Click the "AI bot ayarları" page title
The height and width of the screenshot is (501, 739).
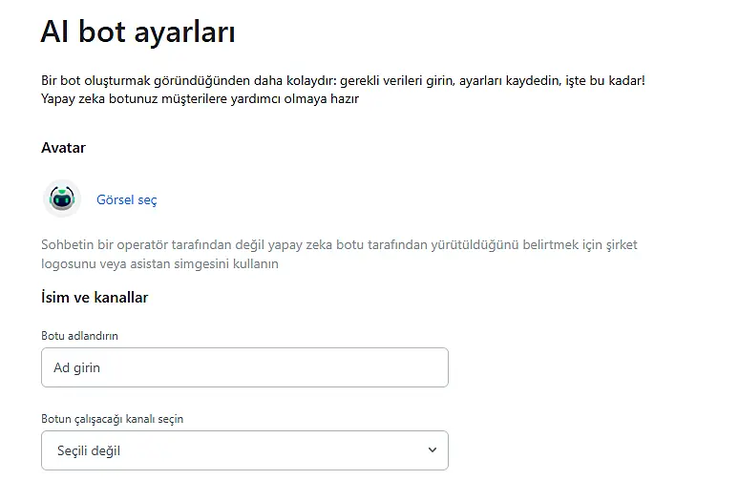point(137,31)
